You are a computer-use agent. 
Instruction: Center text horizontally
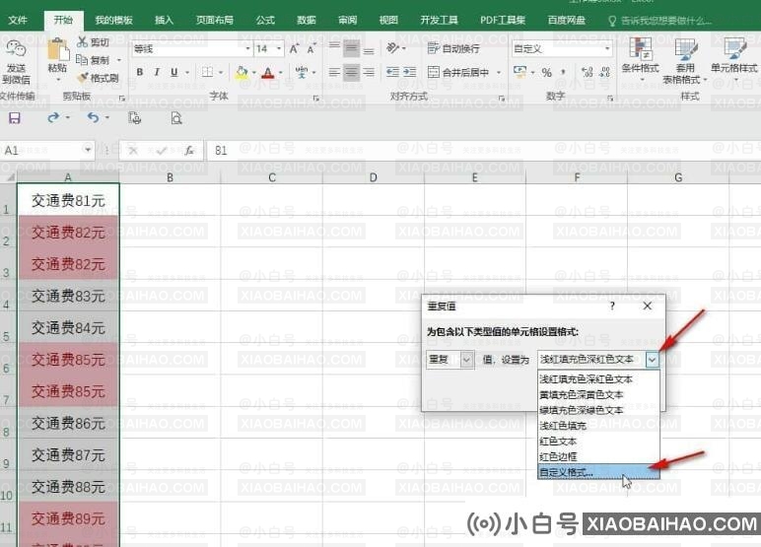click(351, 72)
